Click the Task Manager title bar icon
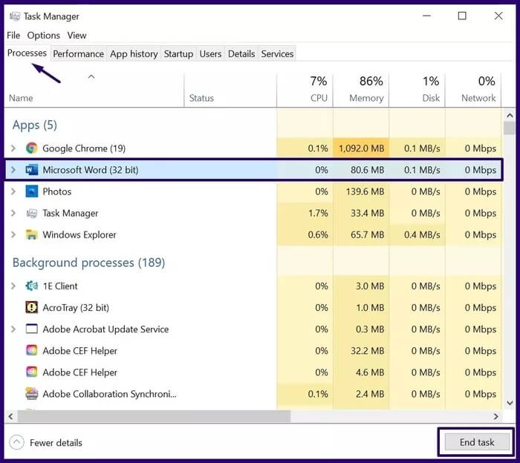The width and height of the screenshot is (520, 463). click(14, 16)
